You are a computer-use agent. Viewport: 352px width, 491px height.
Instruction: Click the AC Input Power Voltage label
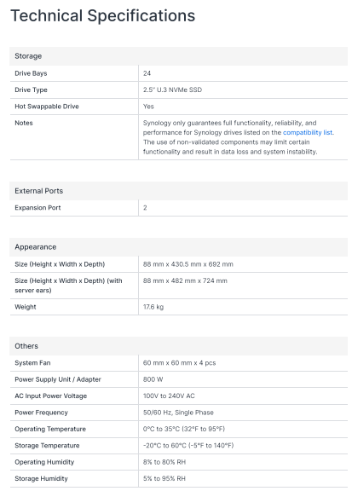click(51, 396)
